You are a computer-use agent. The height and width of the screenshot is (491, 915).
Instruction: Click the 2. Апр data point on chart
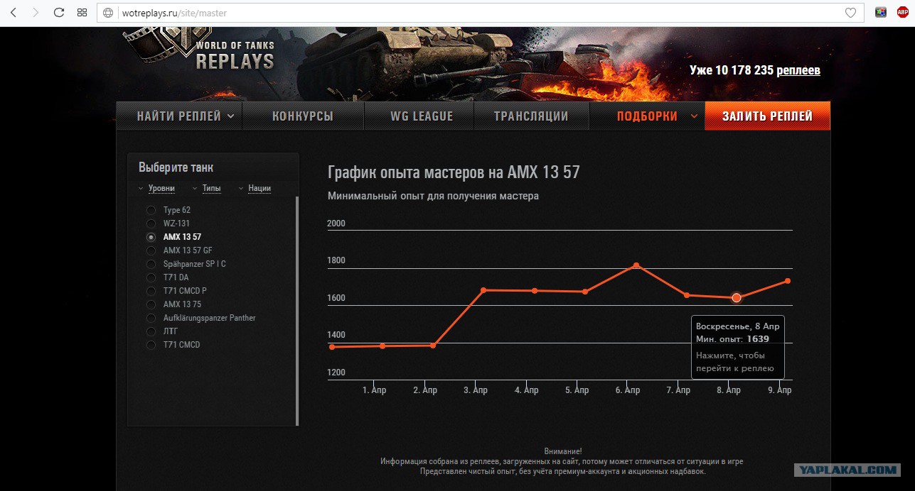[x=434, y=346]
